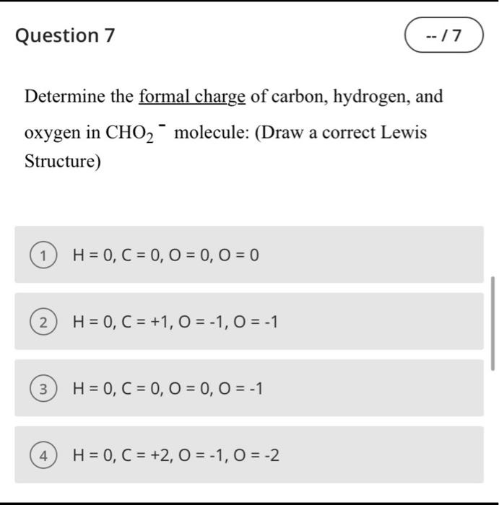Choose answer text H = 0, C = 0, O = 0, O = -1
499x505 pixels.
click(x=168, y=388)
